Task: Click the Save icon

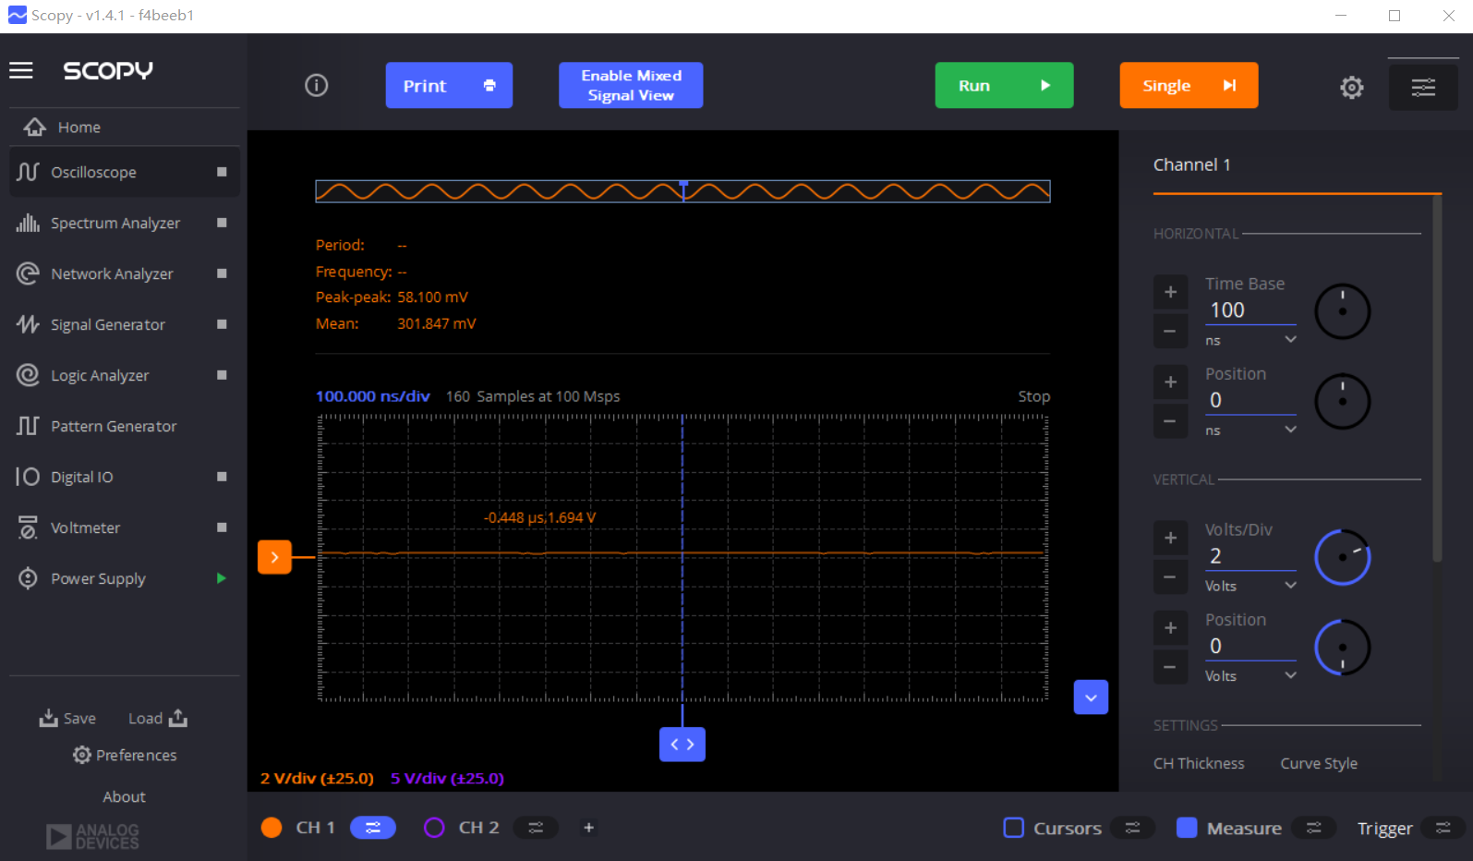Action: pyautogui.click(x=48, y=718)
